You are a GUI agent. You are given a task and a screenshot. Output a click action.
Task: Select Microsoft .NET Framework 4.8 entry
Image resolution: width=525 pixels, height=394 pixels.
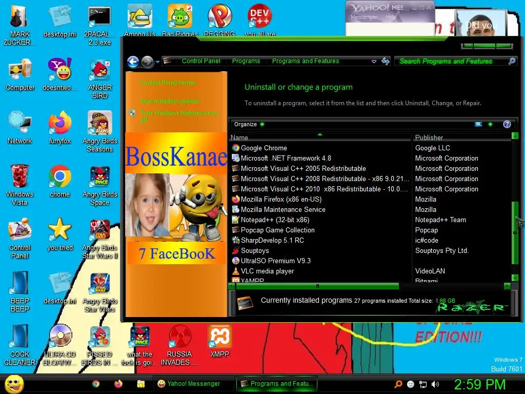coord(286,158)
